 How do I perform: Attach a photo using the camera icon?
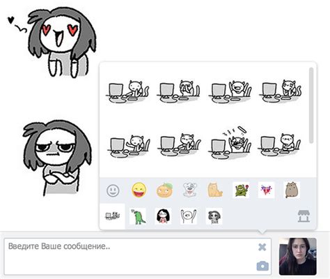(262, 266)
